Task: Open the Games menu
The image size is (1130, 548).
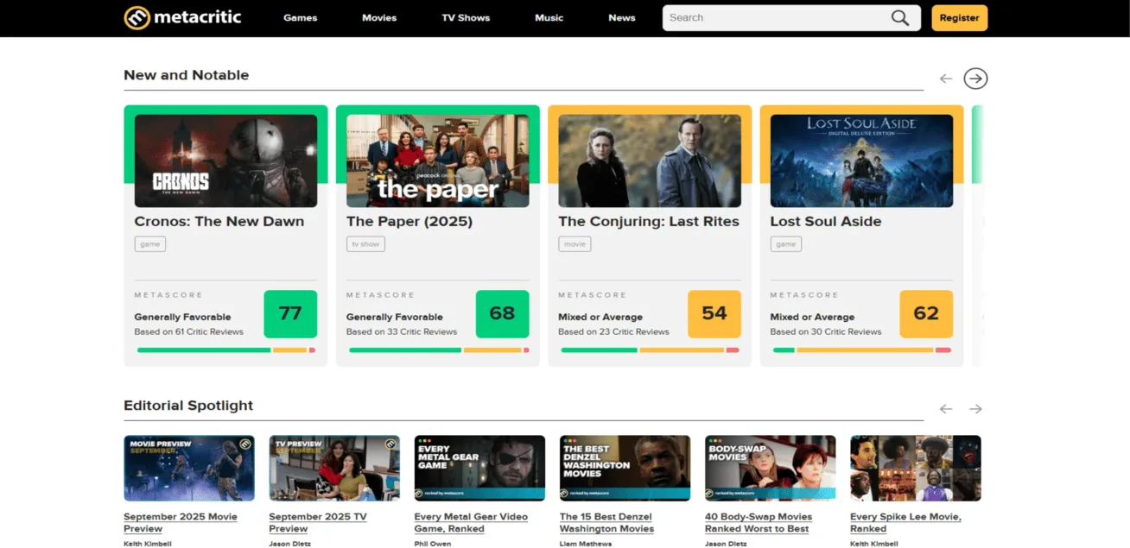Action: [301, 18]
